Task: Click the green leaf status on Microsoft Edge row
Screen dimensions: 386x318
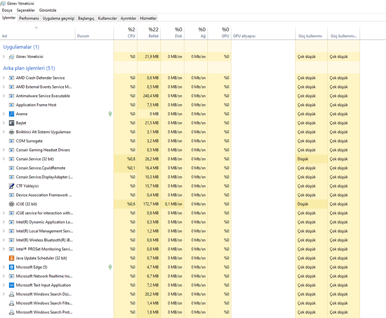Action: tap(110, 267)
